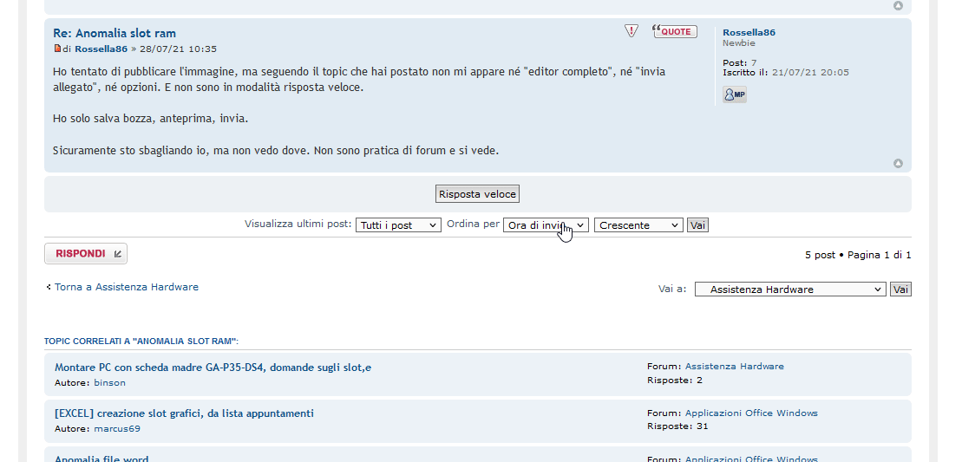Open the "Torna a Assistenza Hardware" link
The image size is (975, 462).
click(x=126, y=287)
